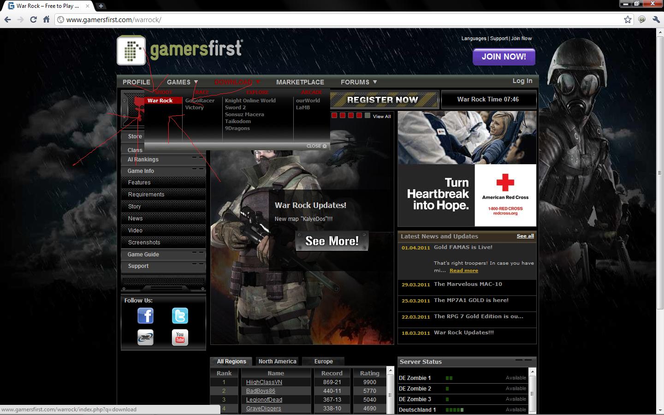
Task: Reload the page using the refresh icon
Action: coord(33,19)
